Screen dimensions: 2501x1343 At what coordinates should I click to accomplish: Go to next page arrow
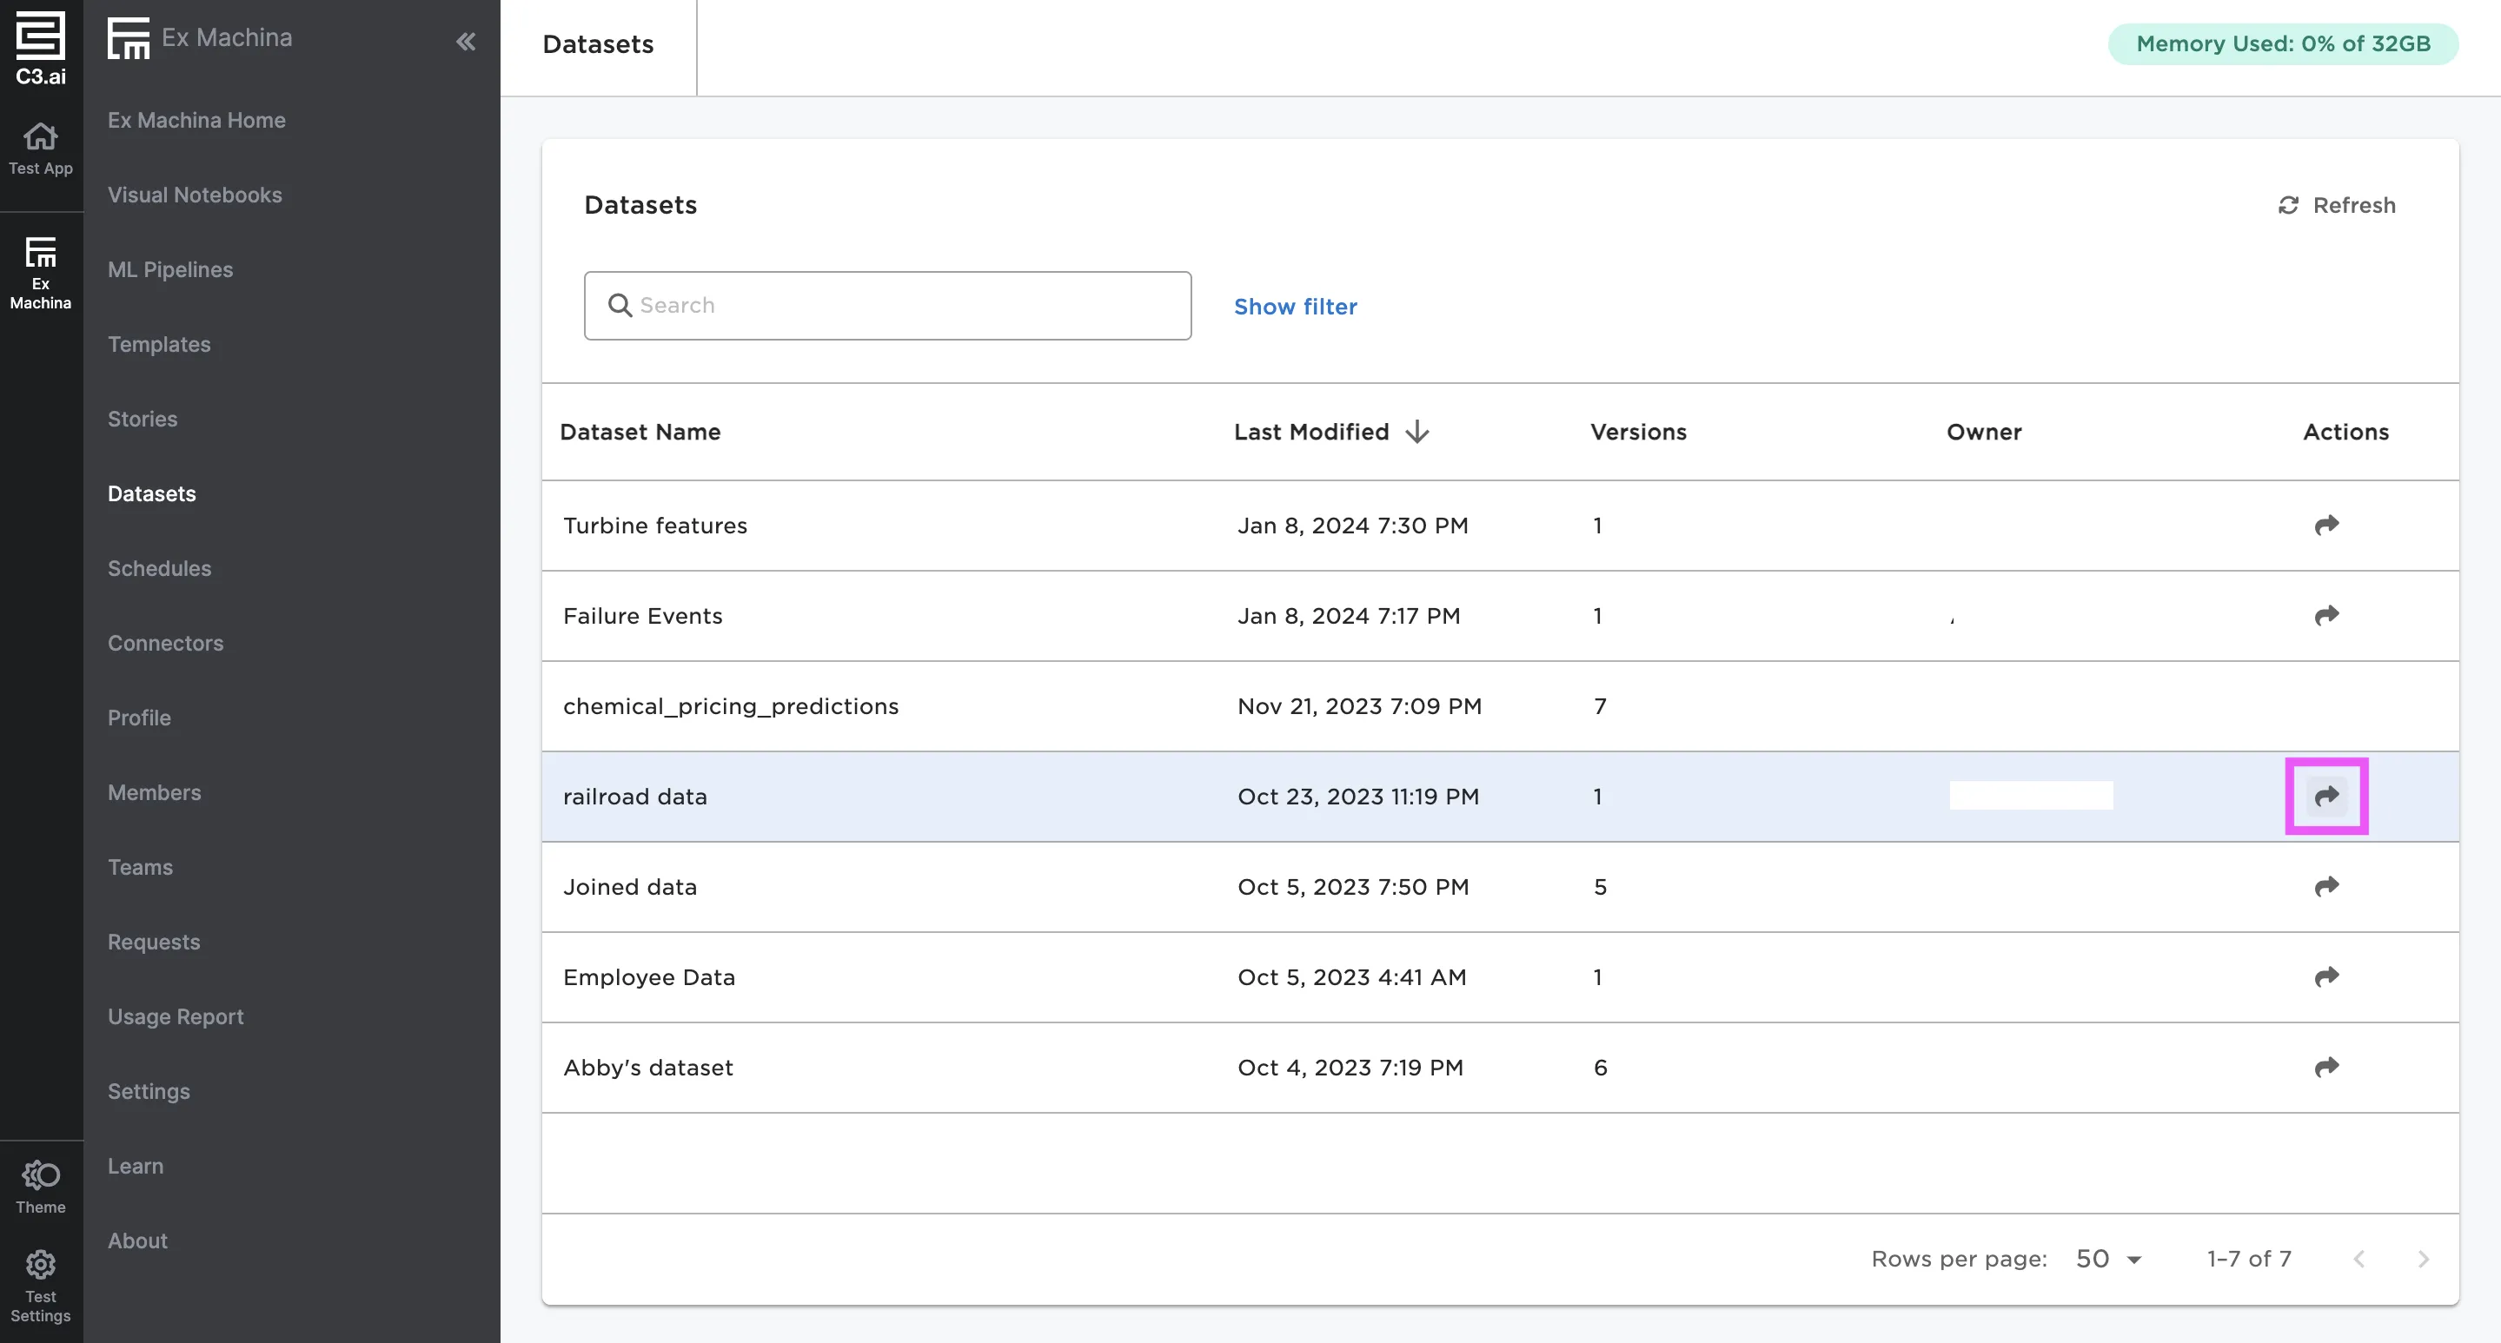click(2423, 1259)
